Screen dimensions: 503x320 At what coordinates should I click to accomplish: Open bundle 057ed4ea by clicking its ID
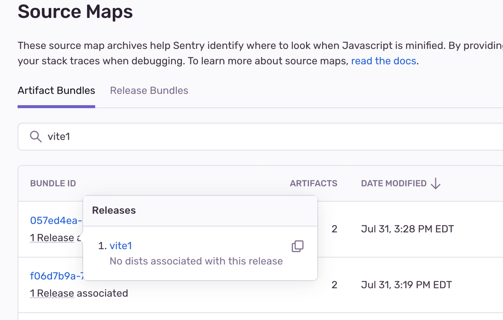(55, 220)
